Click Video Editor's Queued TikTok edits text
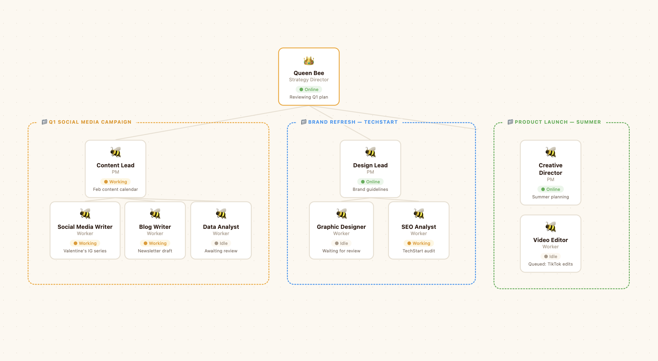658x361 pixels. [550, 264]
